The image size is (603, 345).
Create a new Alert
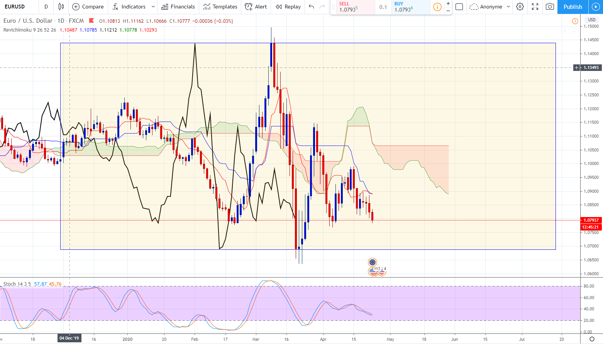point(256,7)
